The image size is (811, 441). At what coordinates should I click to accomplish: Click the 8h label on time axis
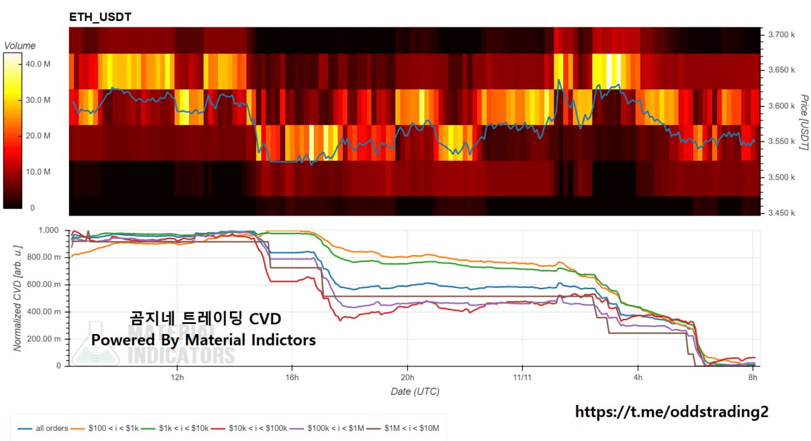753,378
